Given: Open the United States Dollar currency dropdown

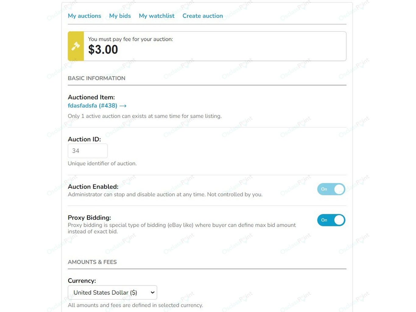Looking at the screenshot, I should tap(112, 292).
